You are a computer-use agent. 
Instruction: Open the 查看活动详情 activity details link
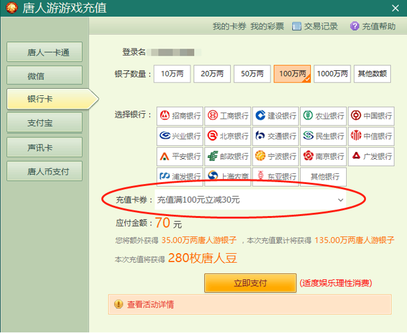click(x=151, y=304)
